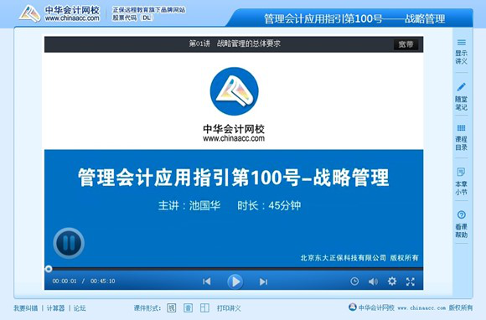486x320 pixels.
Task: Mute the player volume speaker
Action: pos(373,281)
